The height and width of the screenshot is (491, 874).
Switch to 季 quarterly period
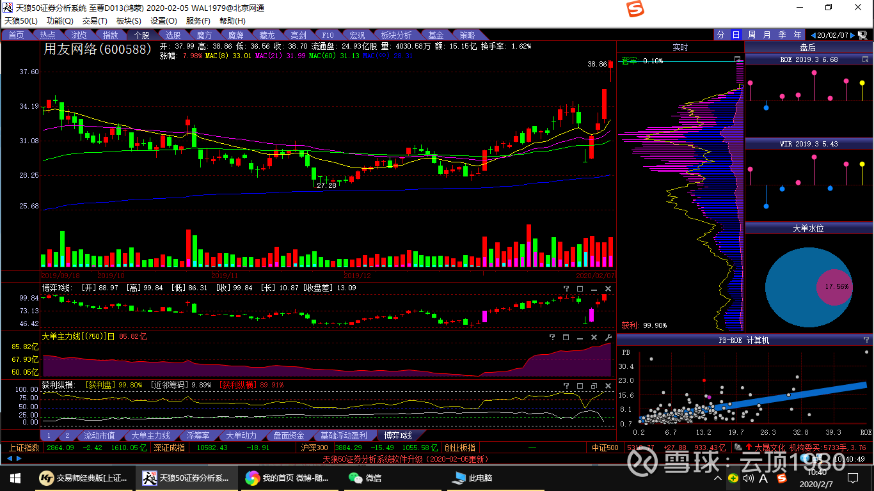click(782, 35)
